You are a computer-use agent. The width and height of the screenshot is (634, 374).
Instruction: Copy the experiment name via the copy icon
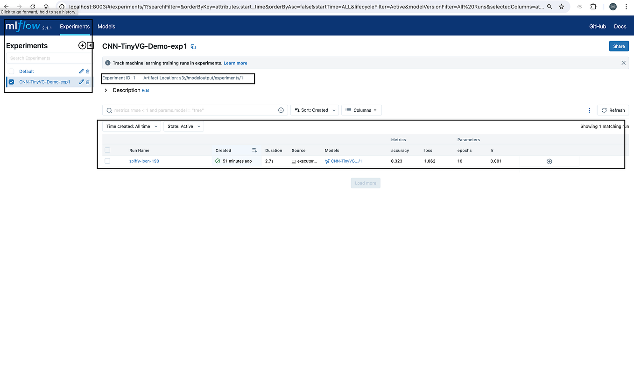193,46
